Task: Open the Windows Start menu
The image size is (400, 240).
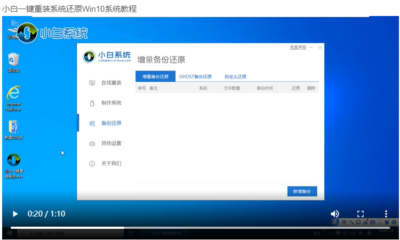Action: (10, 234)
